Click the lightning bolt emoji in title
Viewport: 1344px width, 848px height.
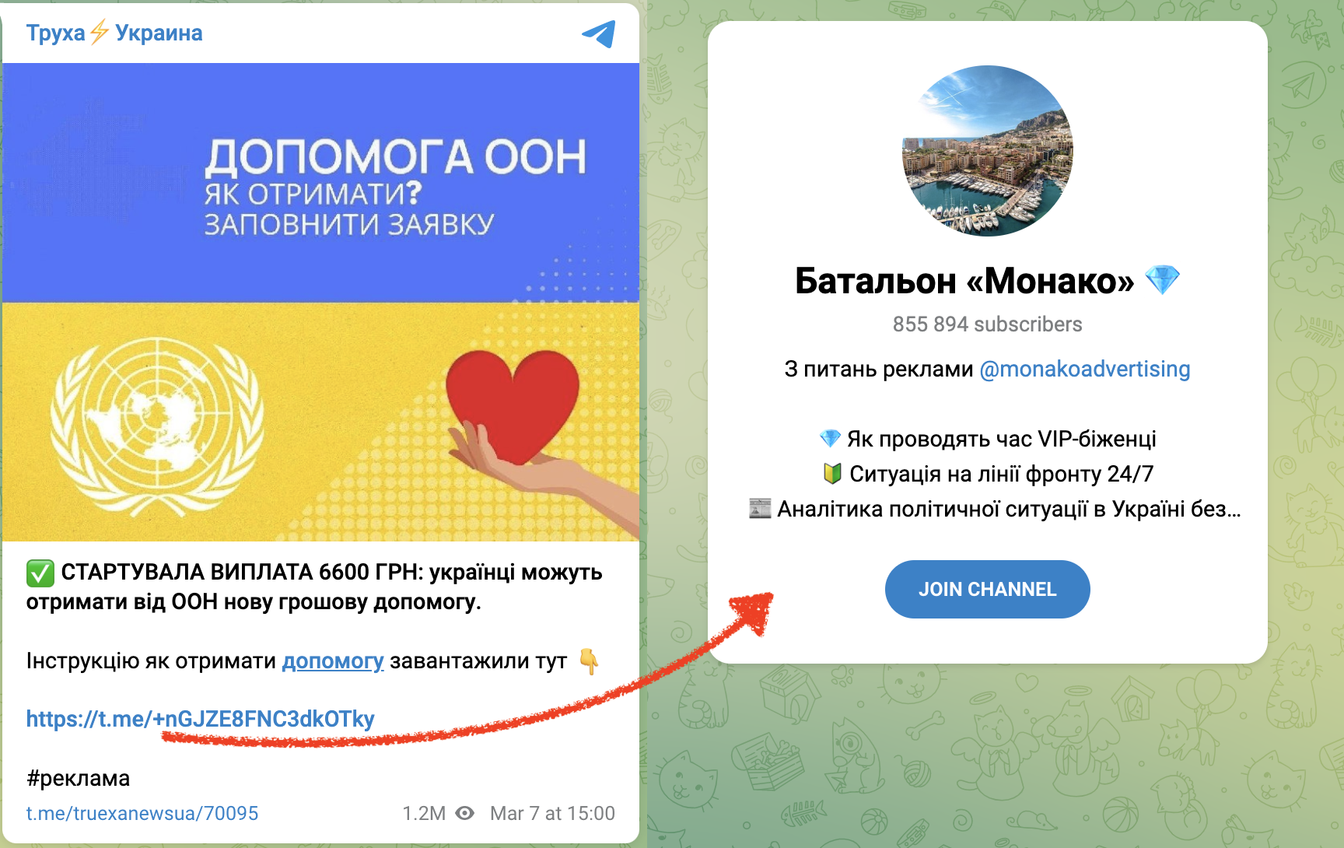100,33
